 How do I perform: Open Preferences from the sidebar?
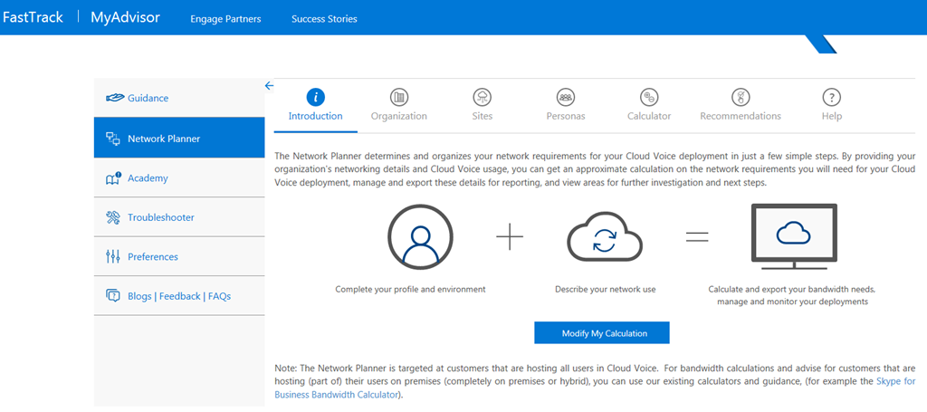click(152, 257)
